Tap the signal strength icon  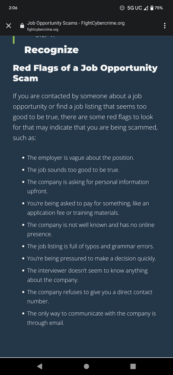[x=145, y=8]
